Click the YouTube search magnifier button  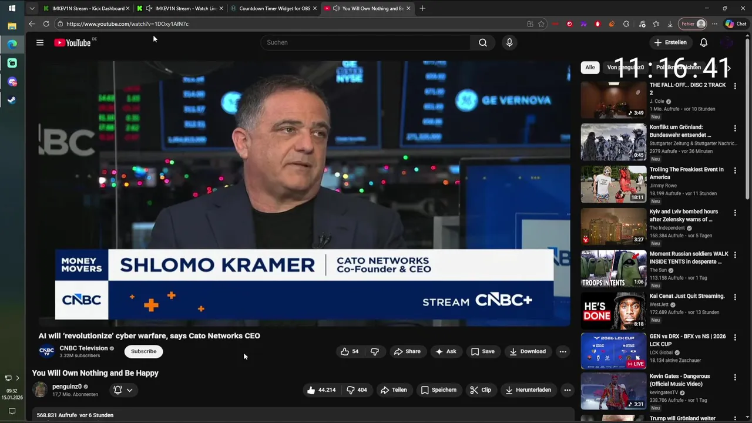pyautogui.click(x=483, y=42)
